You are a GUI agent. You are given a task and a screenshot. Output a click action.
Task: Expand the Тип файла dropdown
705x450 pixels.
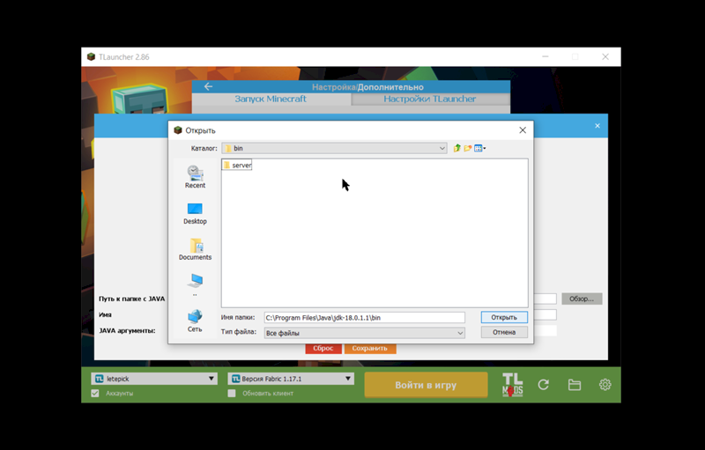point(459,333)
